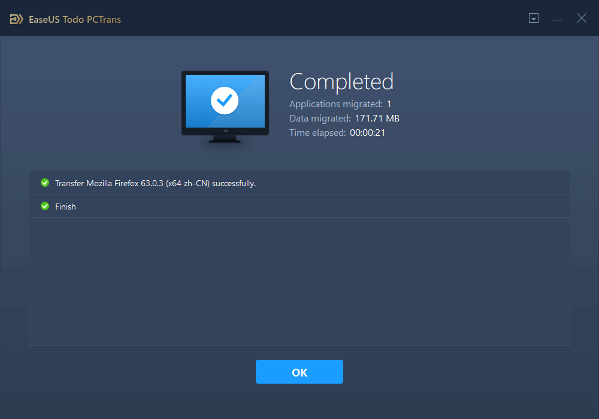Click the Applications migrated count value

click(x=389, y=104)
